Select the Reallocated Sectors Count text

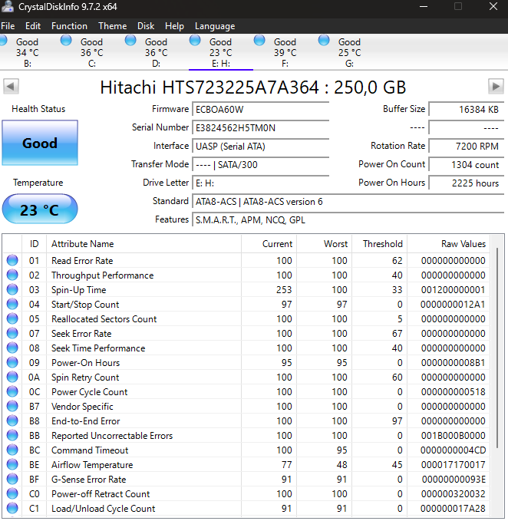point(104,319)
